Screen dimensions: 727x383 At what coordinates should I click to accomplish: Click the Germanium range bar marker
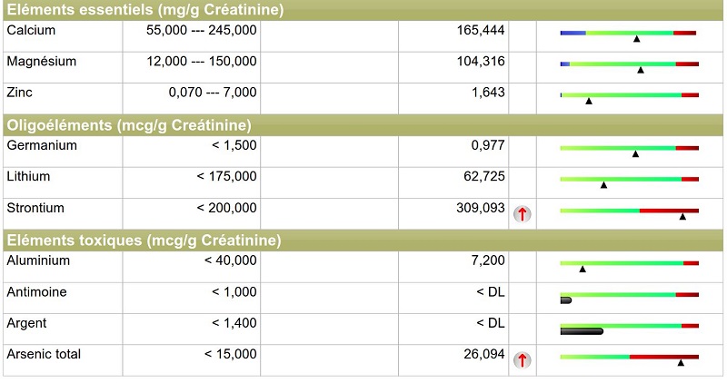[x=635, y=153]
